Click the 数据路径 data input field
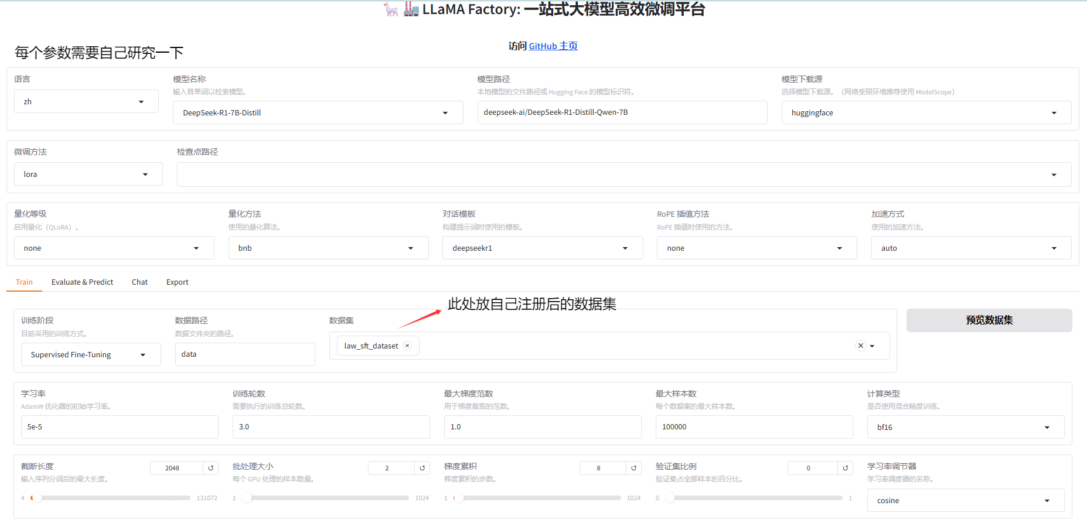This screenshot has width=1087, height=526. tap(245, 354)
